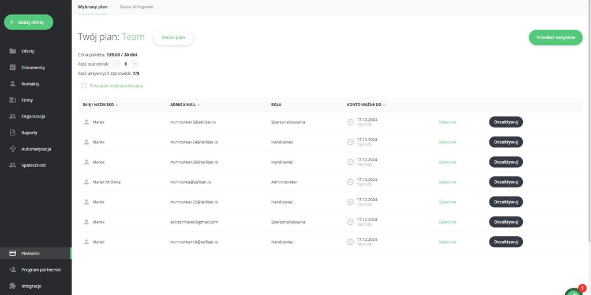Click 'Opłacone' status in m.mrowka+19@sellizer.io row
Viewport: 591px width, 295px height.
tap(447, 243)
